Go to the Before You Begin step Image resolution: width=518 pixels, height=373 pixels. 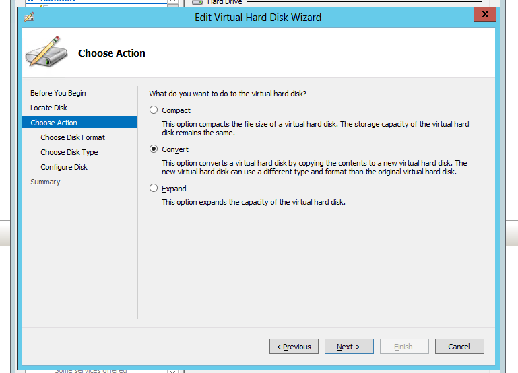tap(58, 93)
